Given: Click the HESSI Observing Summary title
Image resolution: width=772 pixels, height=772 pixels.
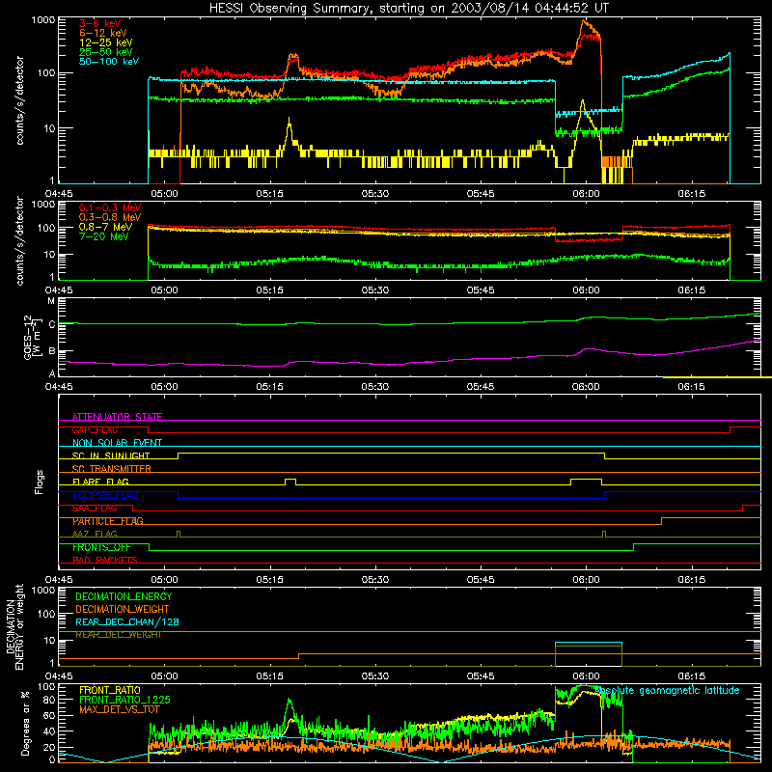Looking at the screenshot, I should pyautogui.click(x=408, y=9).
